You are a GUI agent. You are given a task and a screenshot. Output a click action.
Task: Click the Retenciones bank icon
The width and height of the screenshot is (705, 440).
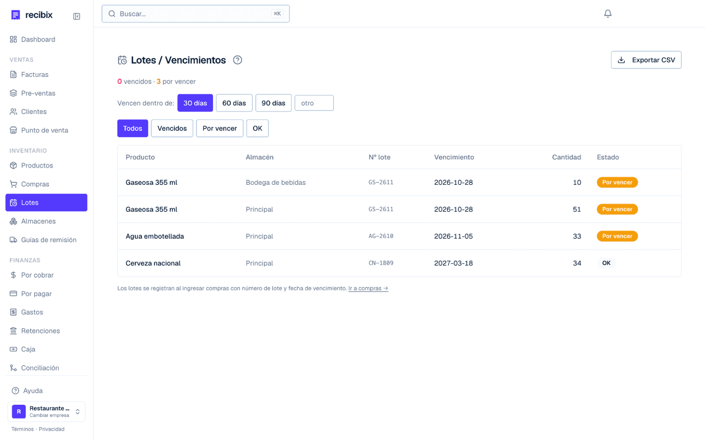pyautogui.click(x=13, y=331)
